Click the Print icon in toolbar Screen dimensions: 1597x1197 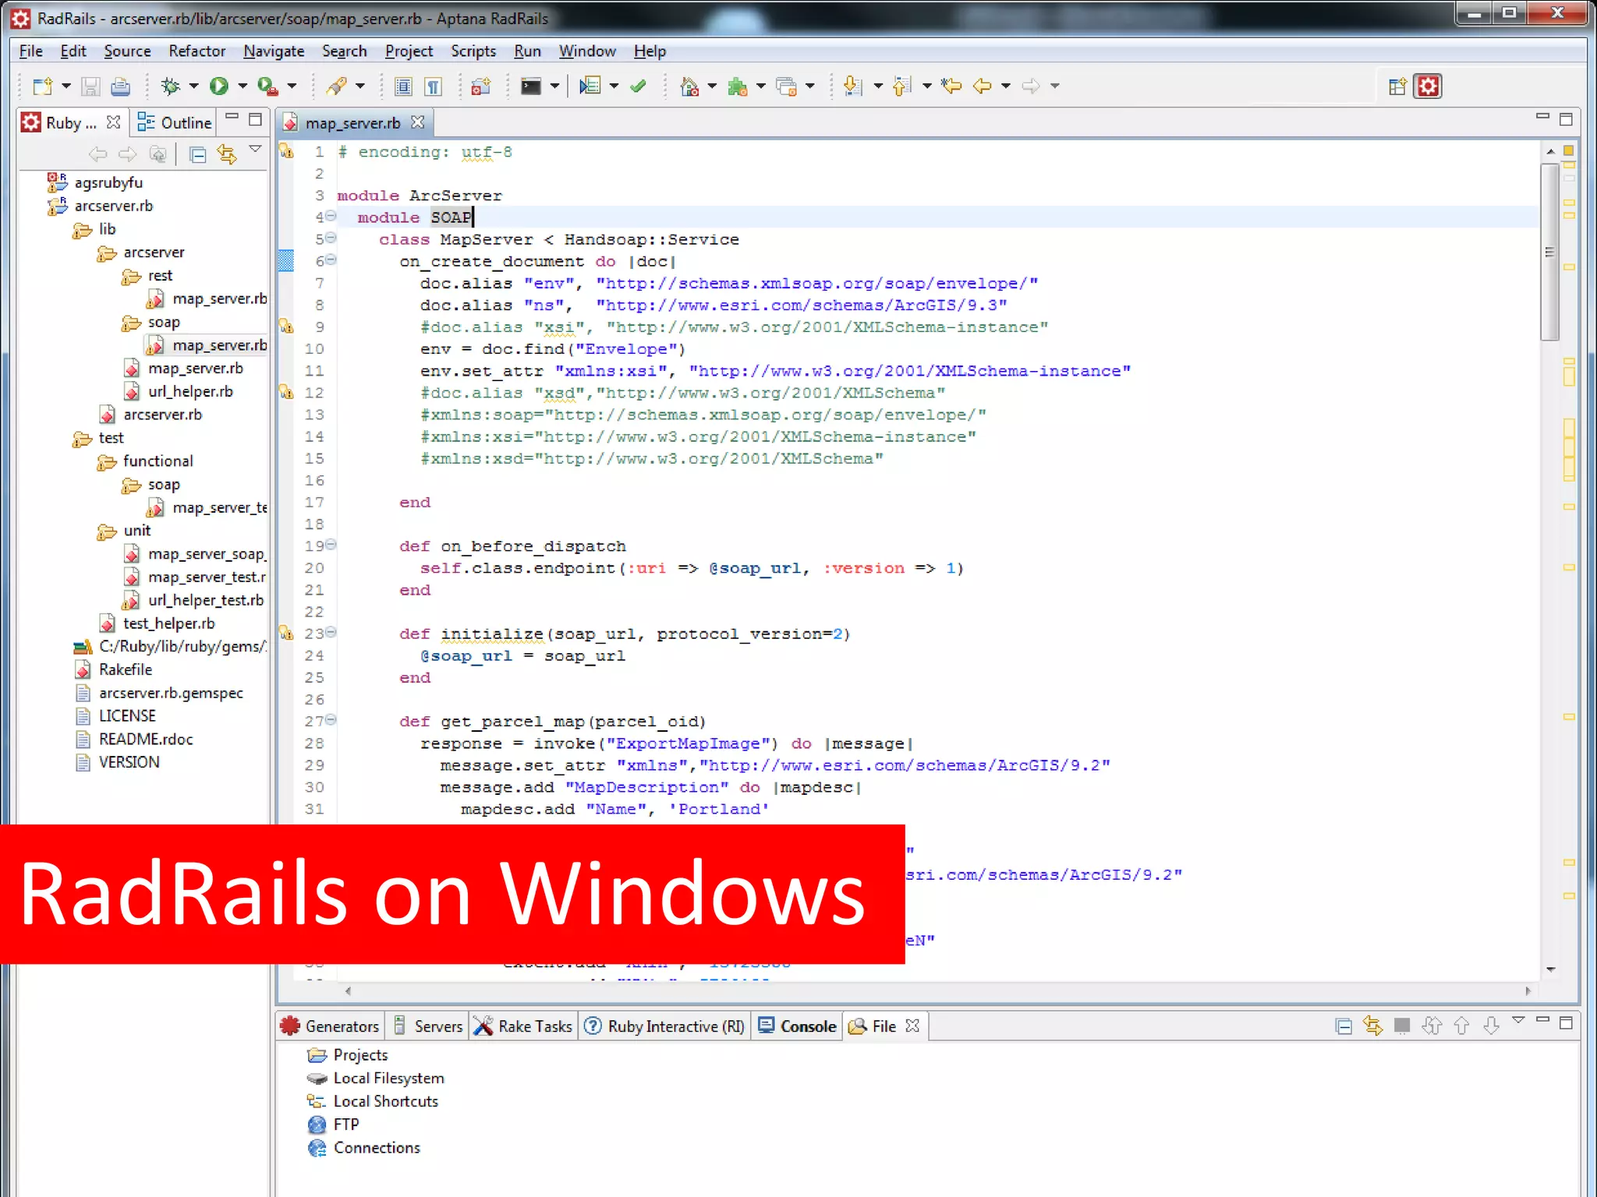pos(120,86)
